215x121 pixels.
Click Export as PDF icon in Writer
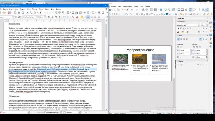[15, 13]
